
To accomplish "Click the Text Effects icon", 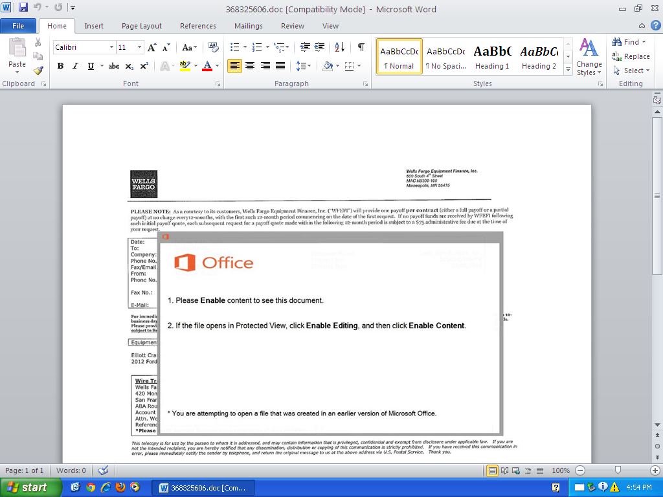I will [x=165, y=66].
